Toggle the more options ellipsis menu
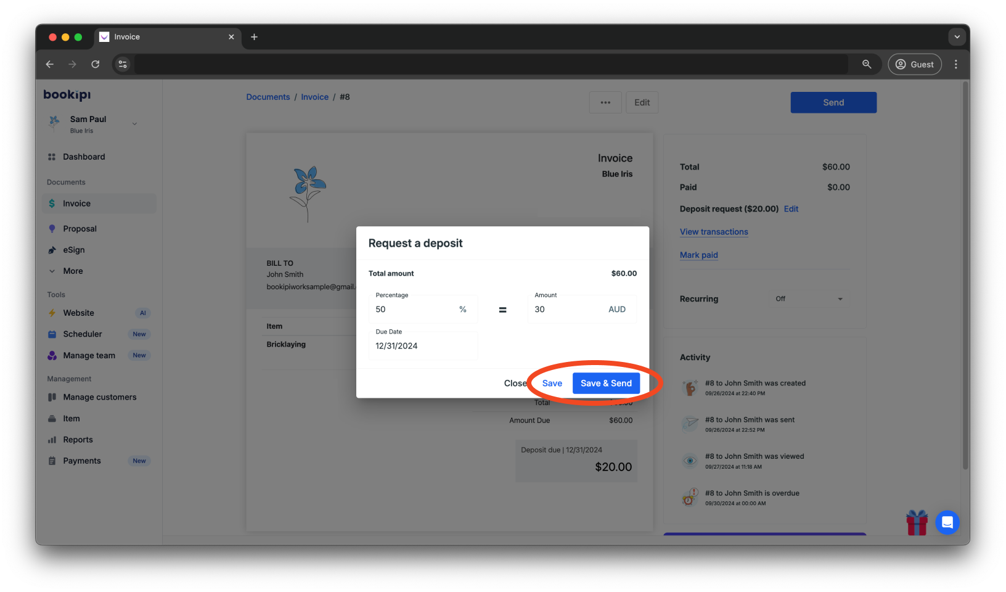 605,102
